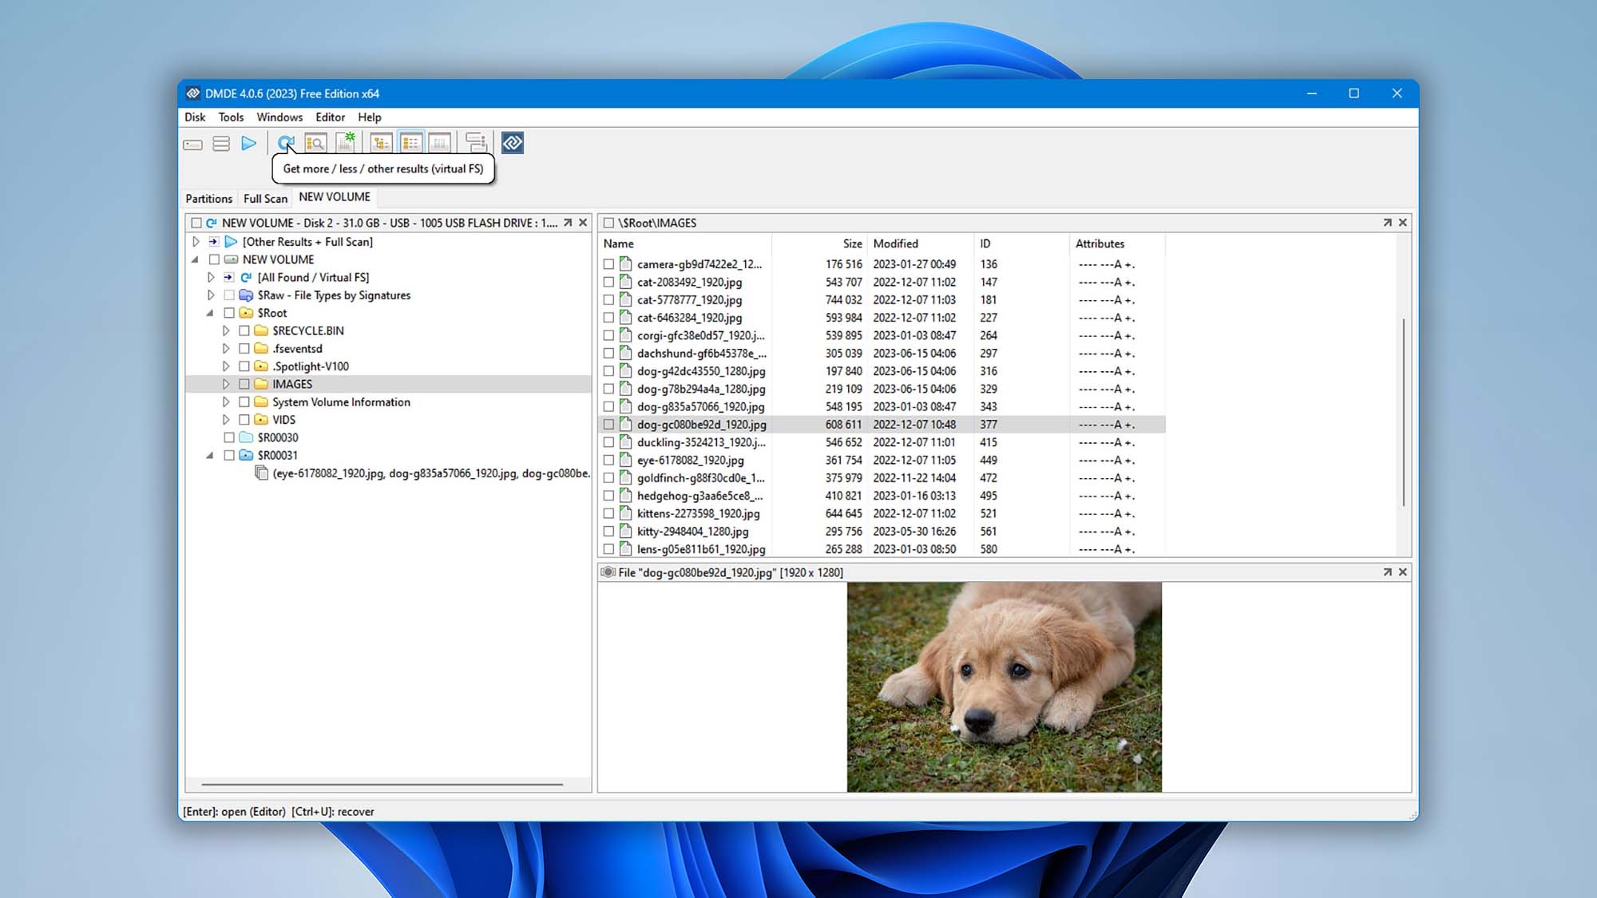Open the file search icon on toolbar
1597x898 pixels.
316,143
